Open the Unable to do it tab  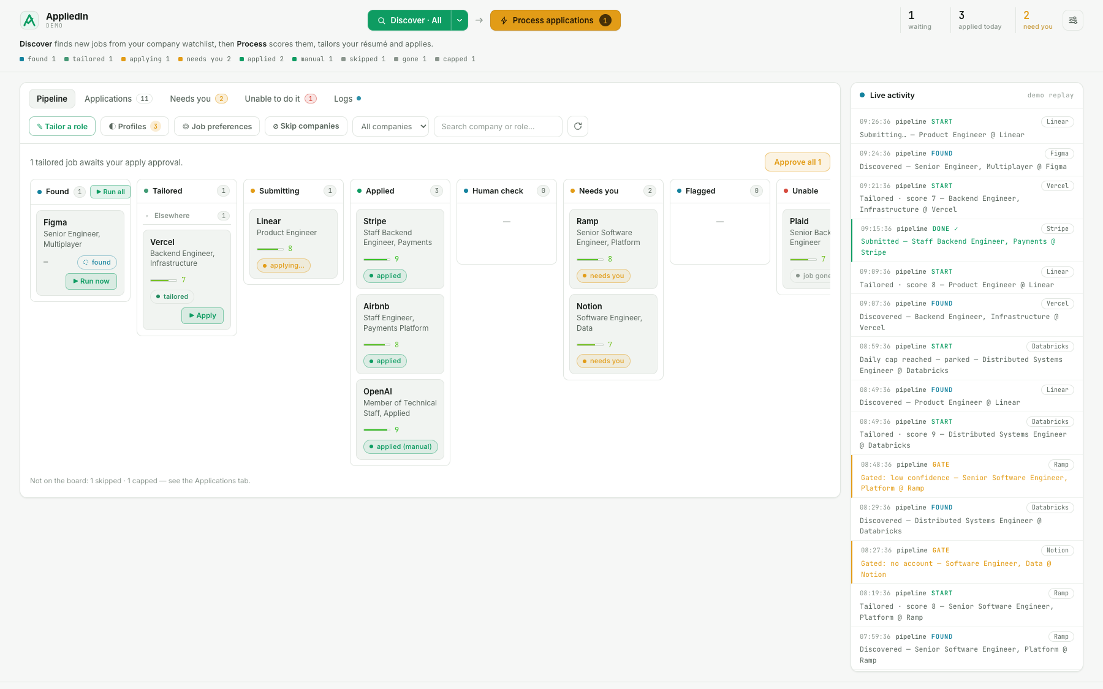[x=280, y=99]
